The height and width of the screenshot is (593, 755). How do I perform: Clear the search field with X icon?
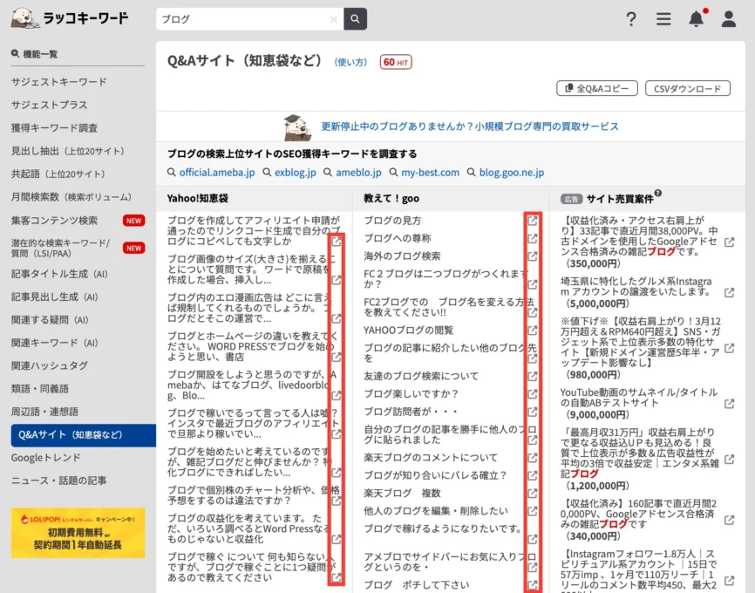pyautogui.click(x=333, y=19)
